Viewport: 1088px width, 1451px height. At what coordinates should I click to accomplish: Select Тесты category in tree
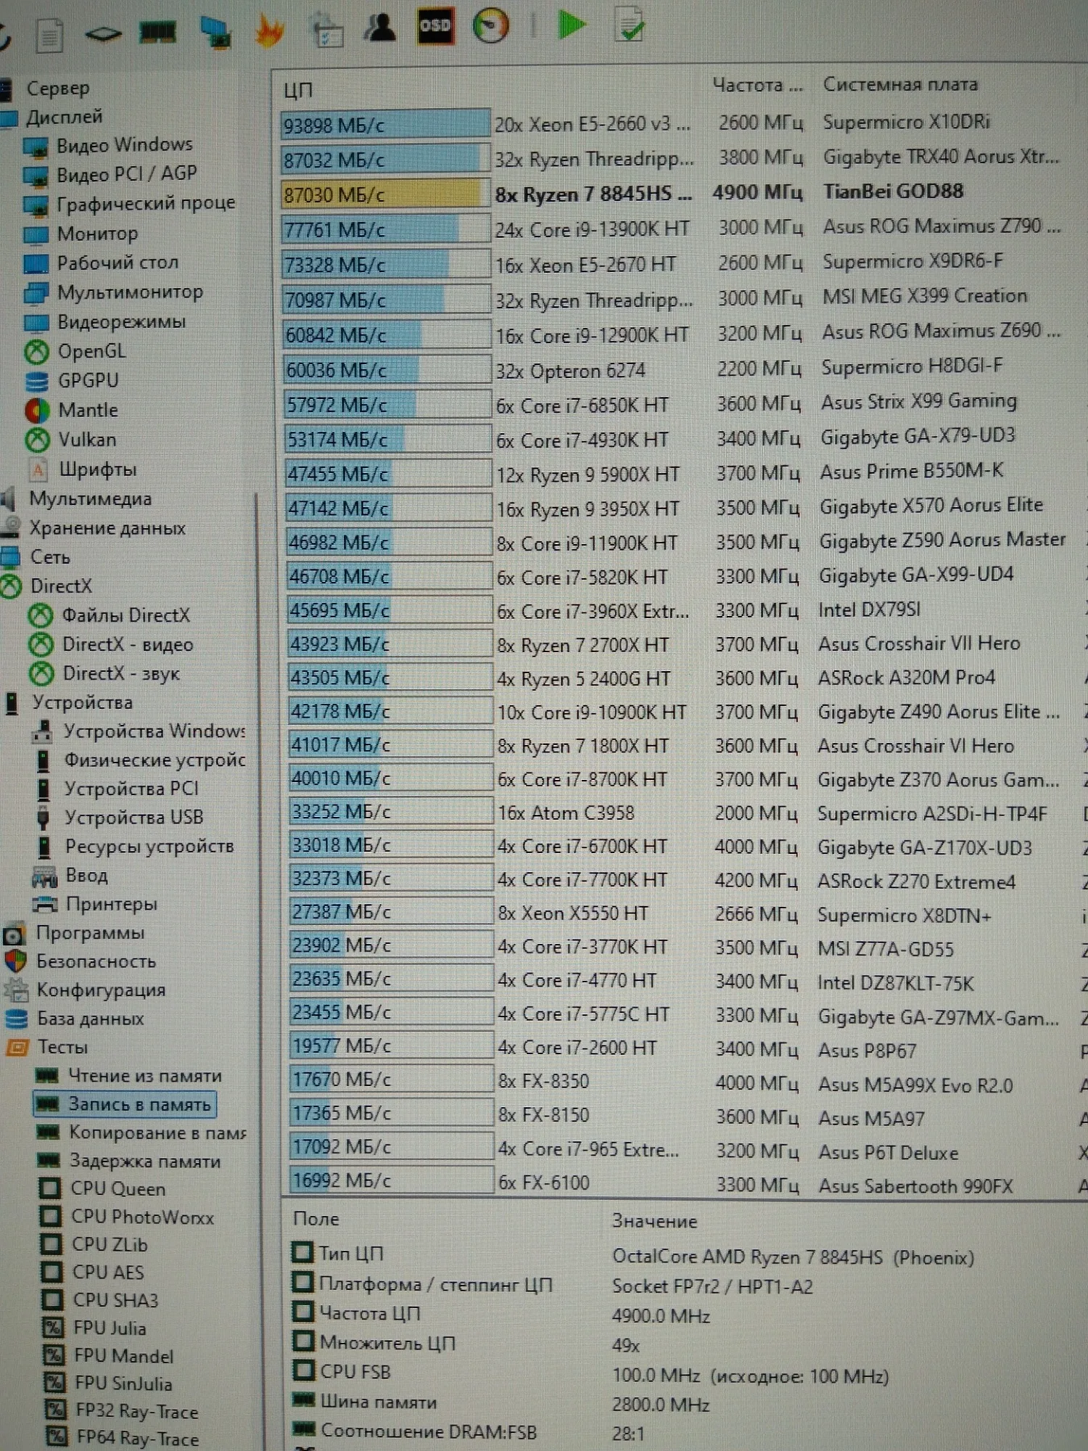(x=62, y=1048)
